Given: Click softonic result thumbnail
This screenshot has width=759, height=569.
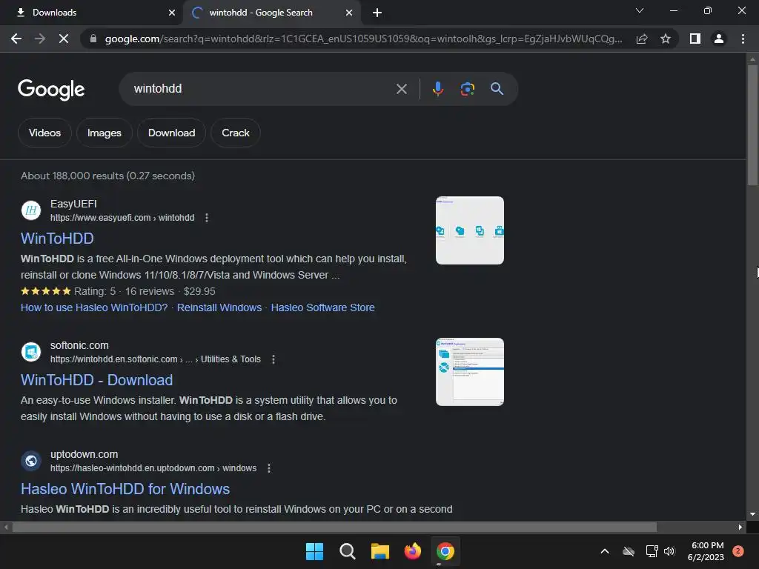Looking at the screenshot, I should pyautogui.click(x=469, y=372).
